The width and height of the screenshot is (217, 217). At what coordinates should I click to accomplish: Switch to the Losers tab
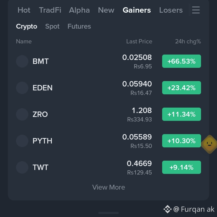(171, 10)
